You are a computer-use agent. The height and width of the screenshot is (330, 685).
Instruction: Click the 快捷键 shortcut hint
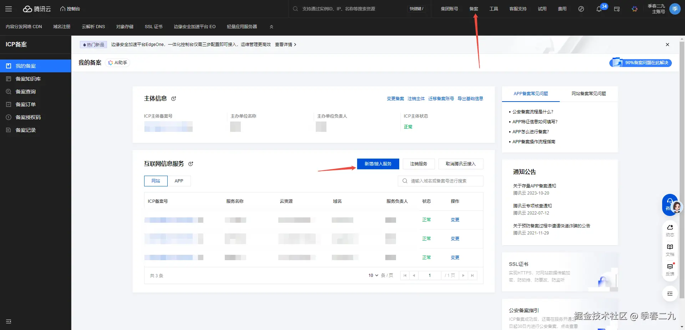(x=416, y=9)
